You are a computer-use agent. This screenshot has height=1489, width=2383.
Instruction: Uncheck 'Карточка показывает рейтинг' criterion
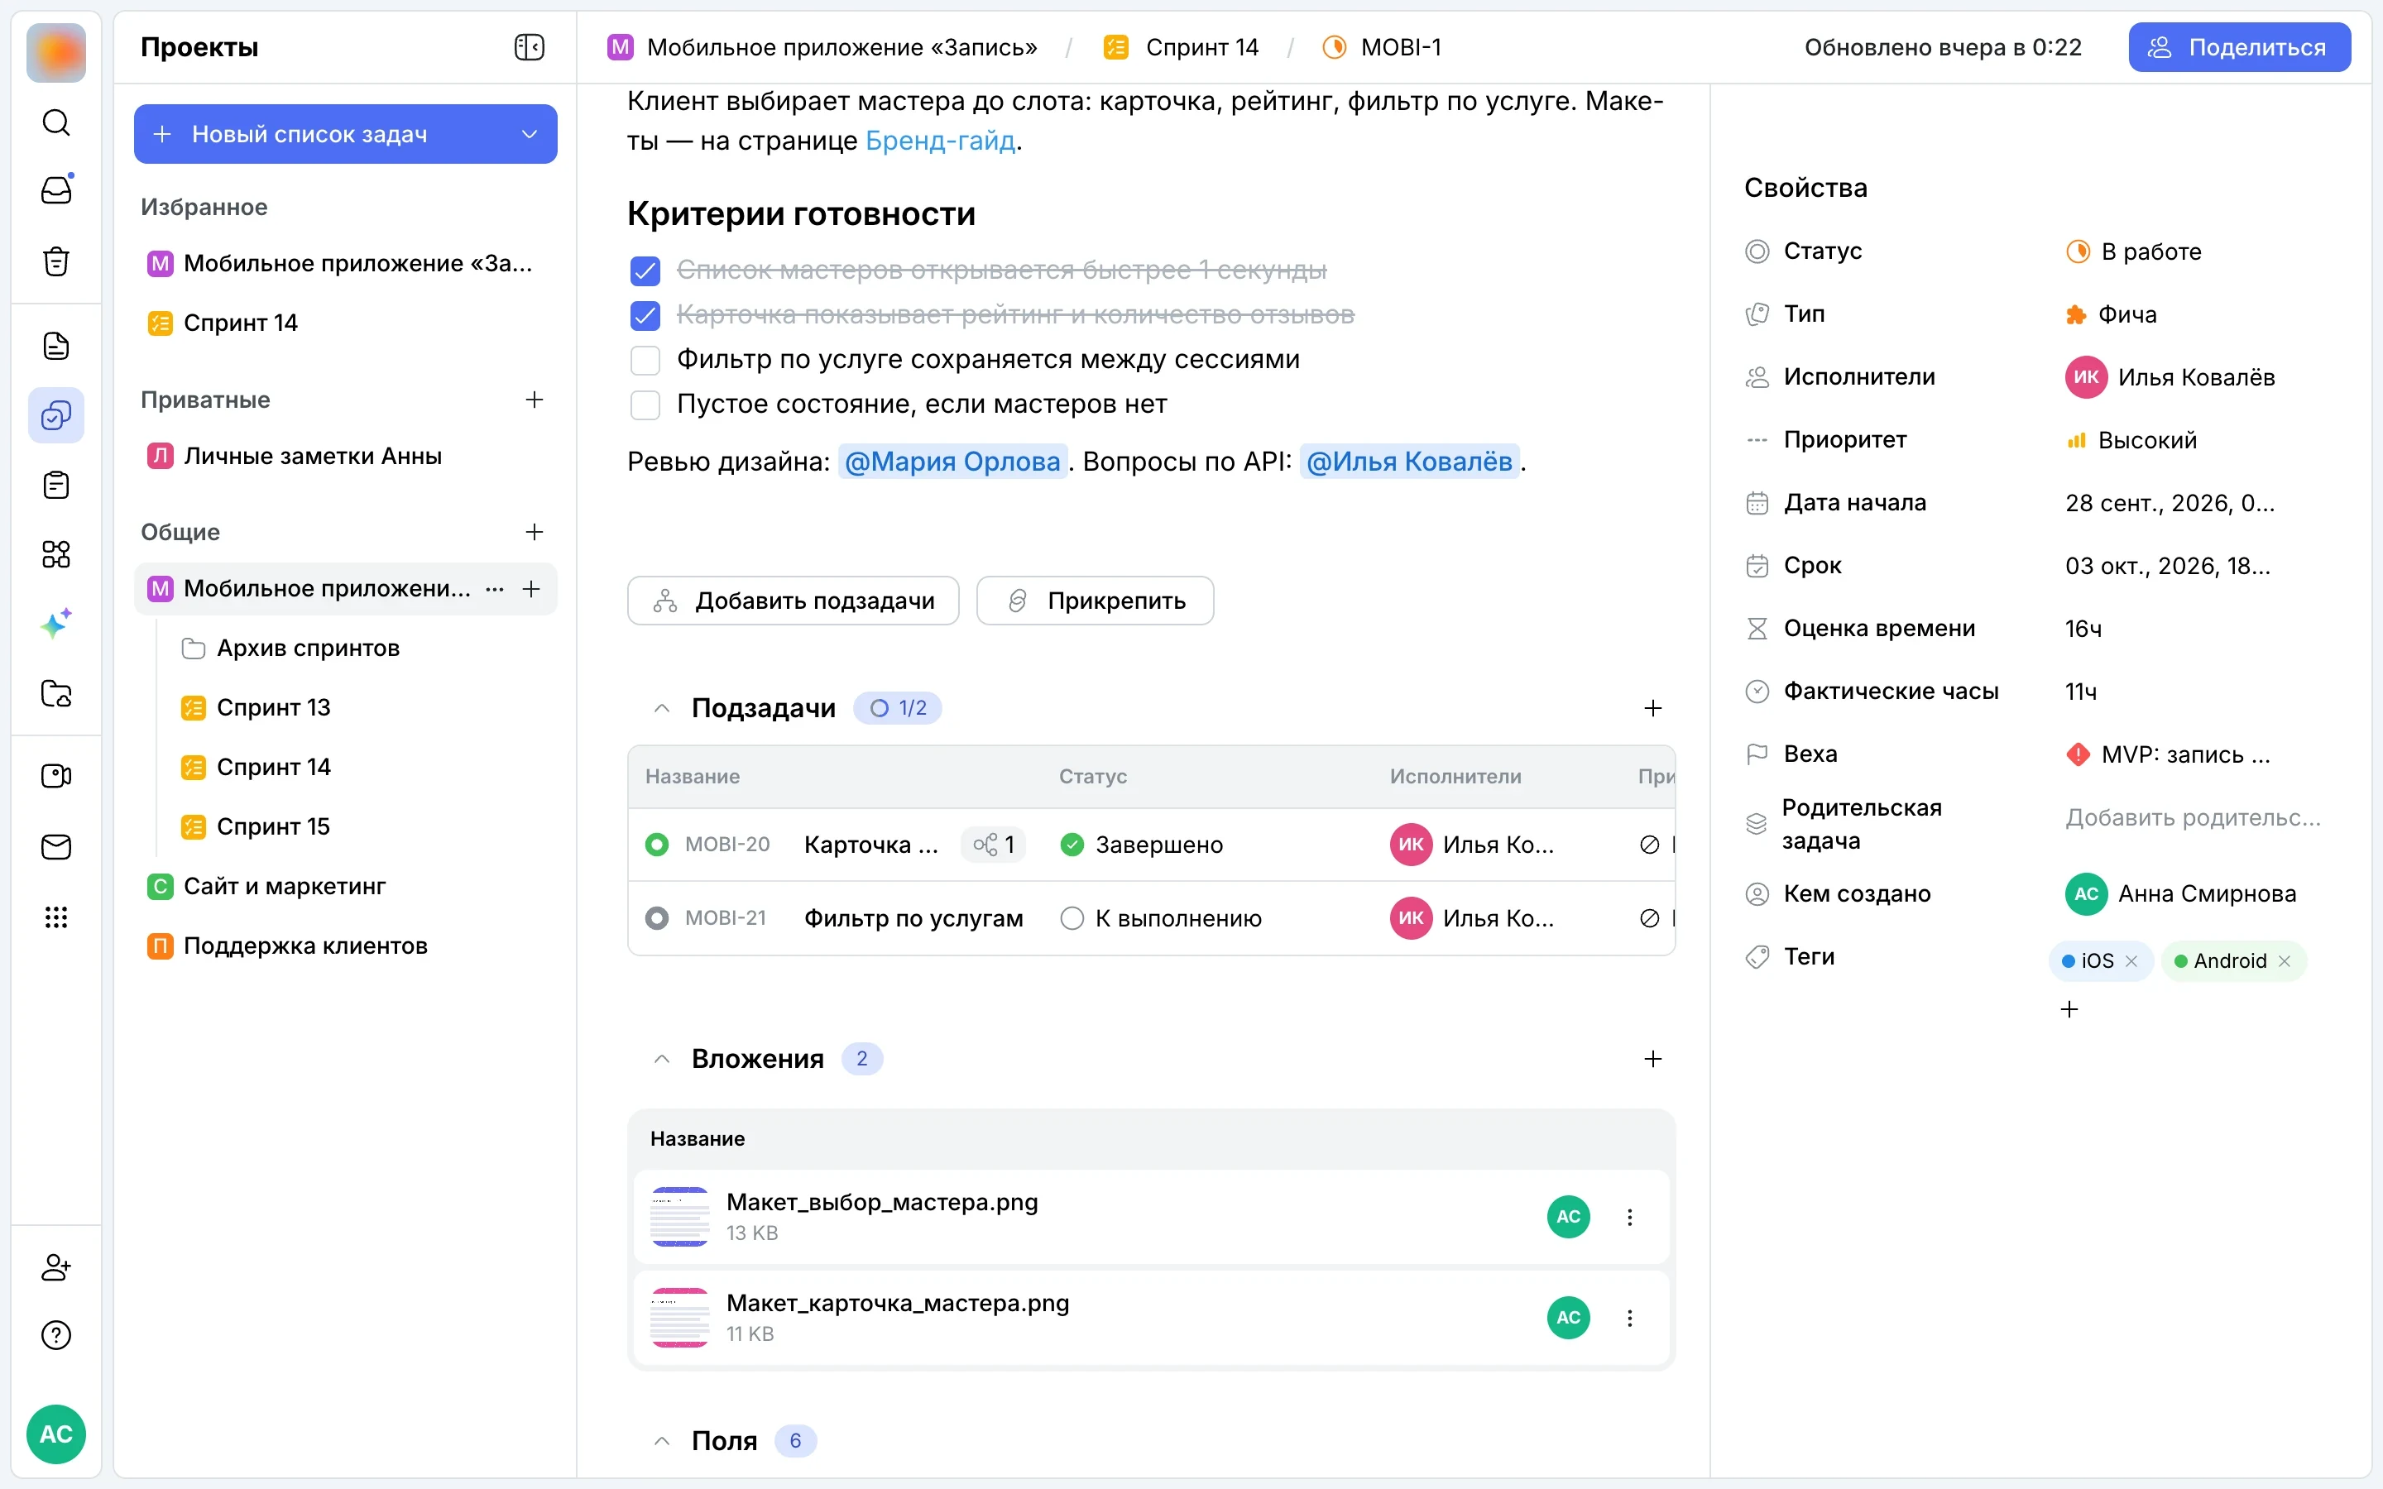pyautogui.click(x=645, y=315)
